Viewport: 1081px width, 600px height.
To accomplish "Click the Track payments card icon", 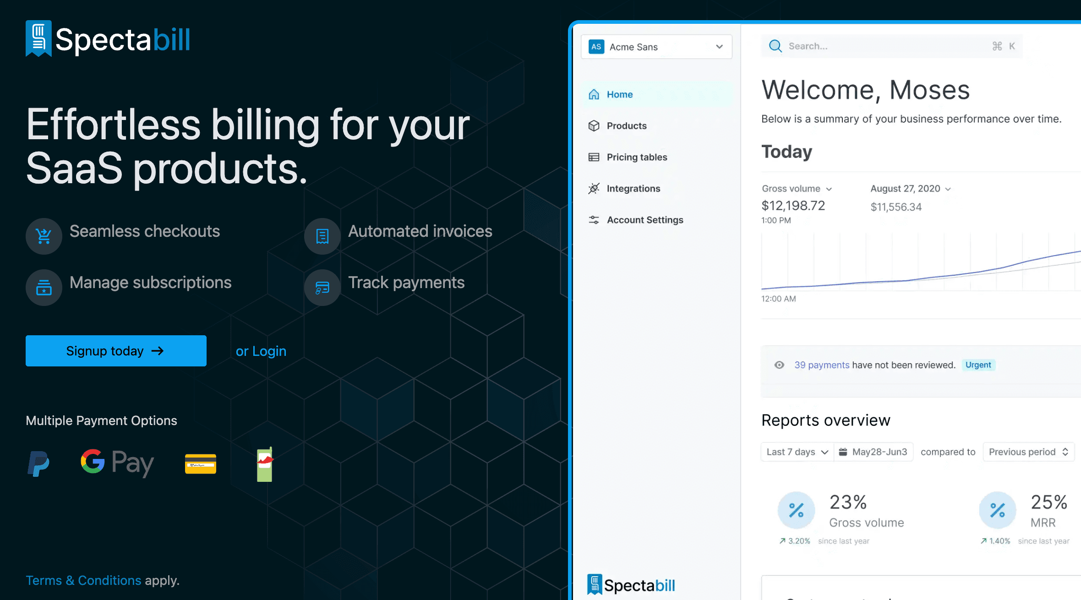I will click(322, 288).
